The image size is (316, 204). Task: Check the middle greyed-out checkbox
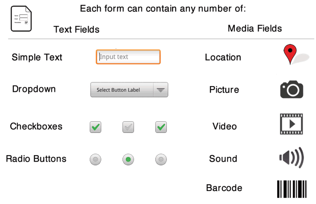128,127
